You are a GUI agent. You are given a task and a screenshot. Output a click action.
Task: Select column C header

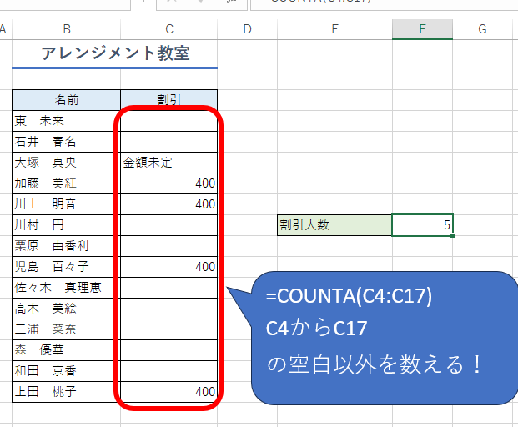(x=168, y=29)
